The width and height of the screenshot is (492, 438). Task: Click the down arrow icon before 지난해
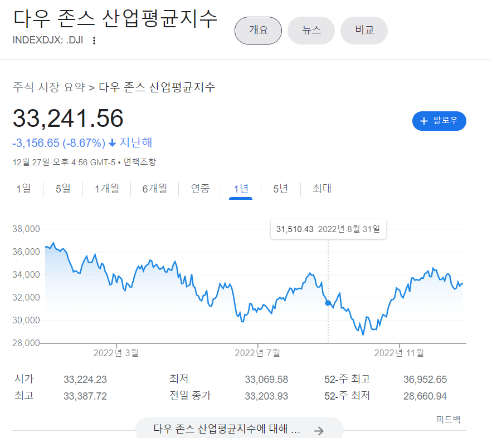pos(112,143)
